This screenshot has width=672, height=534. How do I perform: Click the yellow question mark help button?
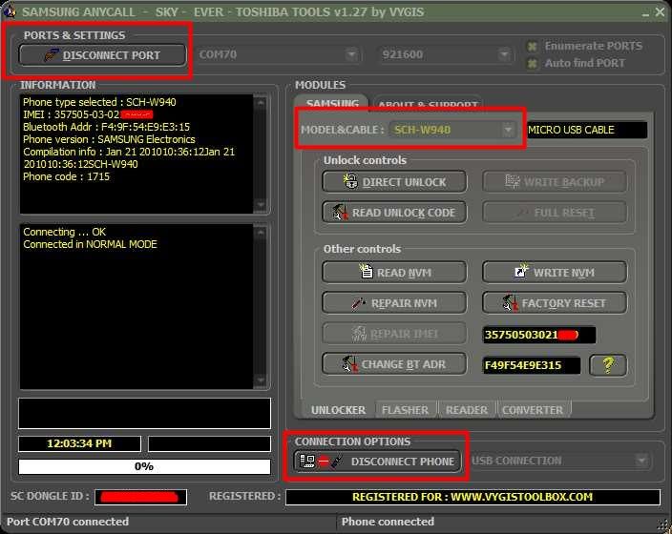pyautogui.click(x=608, y=365)
